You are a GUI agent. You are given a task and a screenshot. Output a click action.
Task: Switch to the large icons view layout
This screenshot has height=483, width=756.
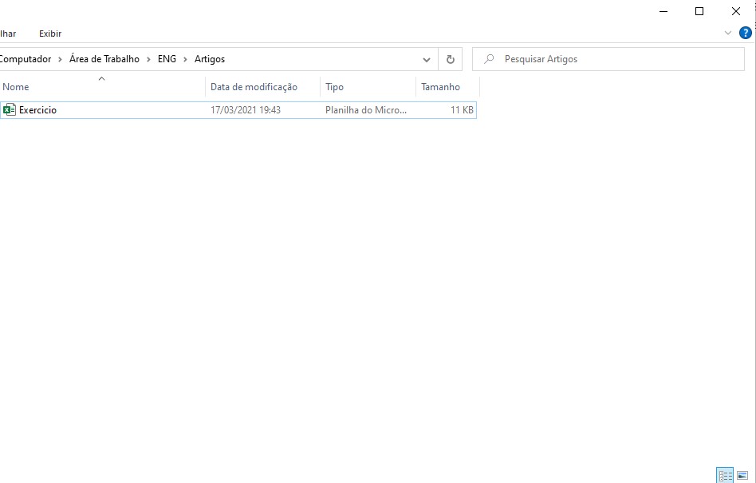coord(742,476)
